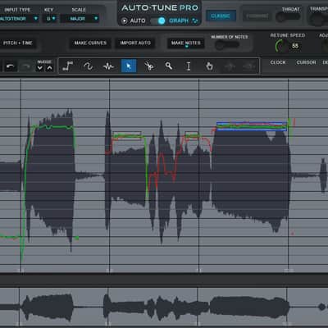Screen dimensions: 328x328
Task: Select the Scissors split tool
Action: coord(149,66)
